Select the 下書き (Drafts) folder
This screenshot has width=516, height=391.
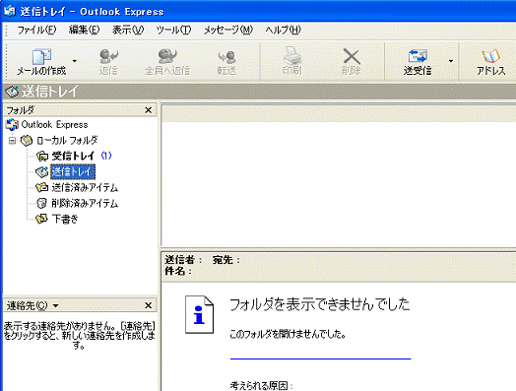(65, 219)
